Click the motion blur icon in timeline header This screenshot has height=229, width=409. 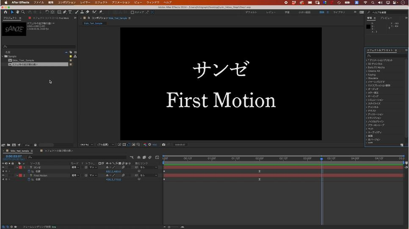click(x=150, y=157)
